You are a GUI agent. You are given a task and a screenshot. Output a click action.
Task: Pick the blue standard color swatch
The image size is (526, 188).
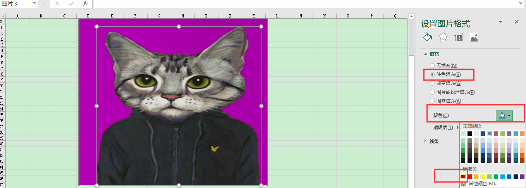509,176
